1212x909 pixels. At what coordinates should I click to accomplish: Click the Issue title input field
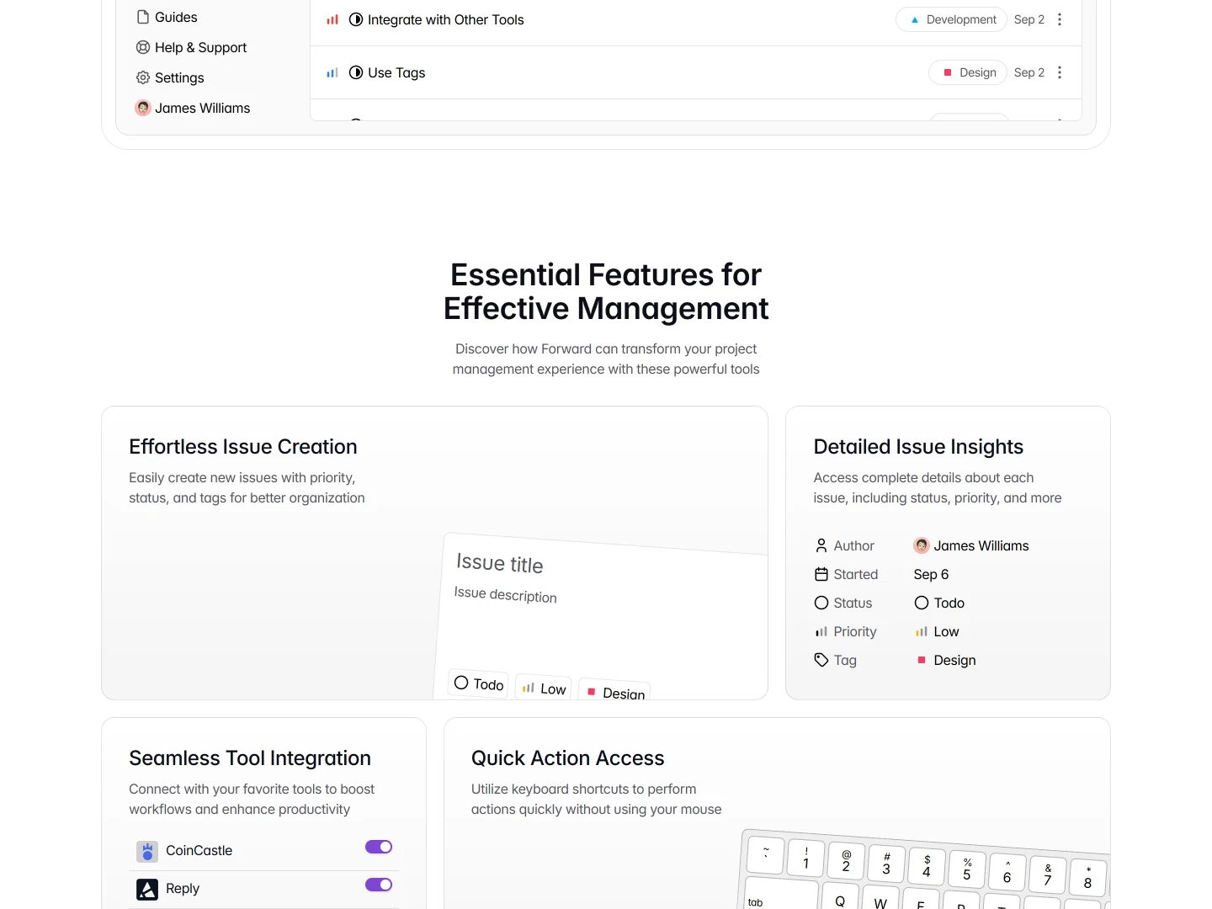(x=500, y=563)
